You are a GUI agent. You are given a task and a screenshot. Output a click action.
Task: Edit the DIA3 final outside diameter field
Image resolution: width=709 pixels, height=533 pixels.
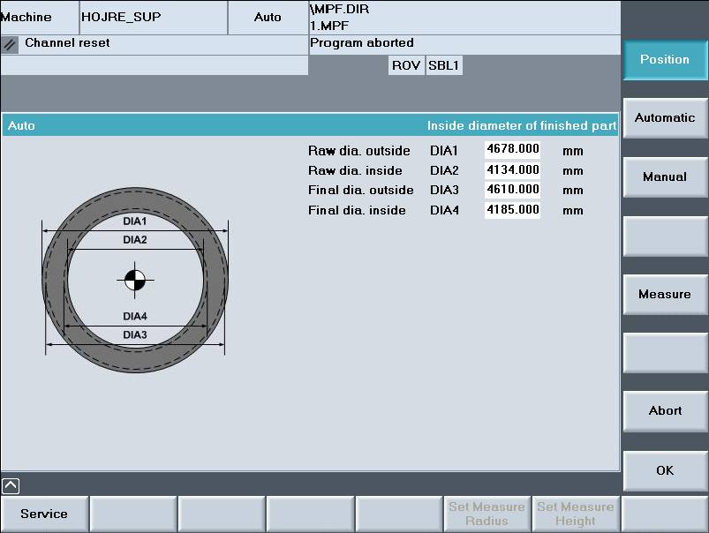512,190
